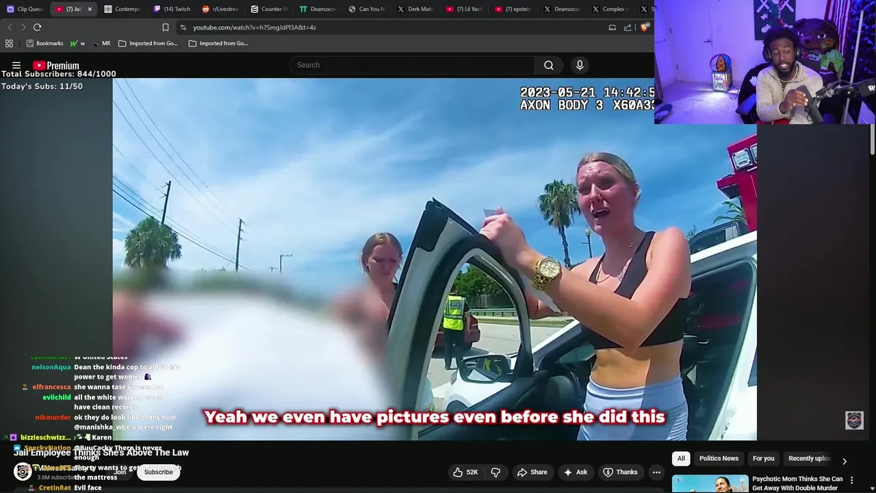The image size is (876, 493).
Task: Click the Join channel button
Action: pos(120,472)
